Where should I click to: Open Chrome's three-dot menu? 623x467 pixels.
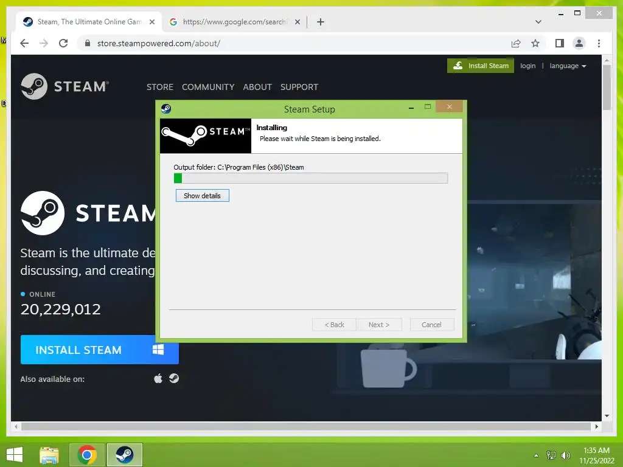tap(599, 43)
